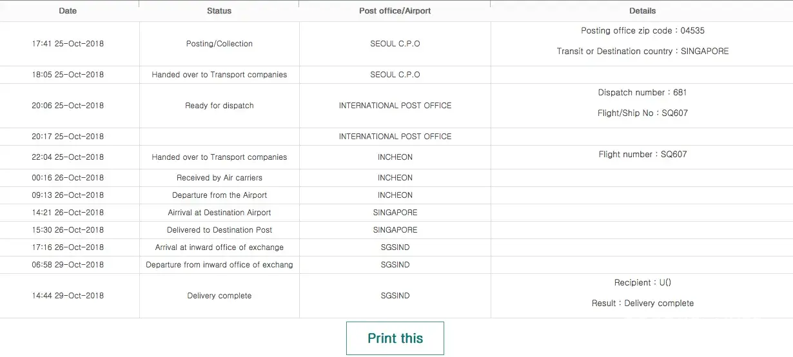Select Dispatch number 681 detail text

[x=642, y=93]
